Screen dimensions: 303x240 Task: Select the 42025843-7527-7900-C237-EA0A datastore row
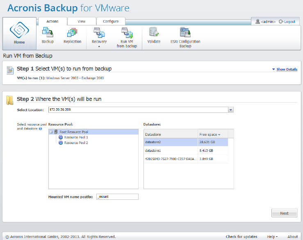186,159
